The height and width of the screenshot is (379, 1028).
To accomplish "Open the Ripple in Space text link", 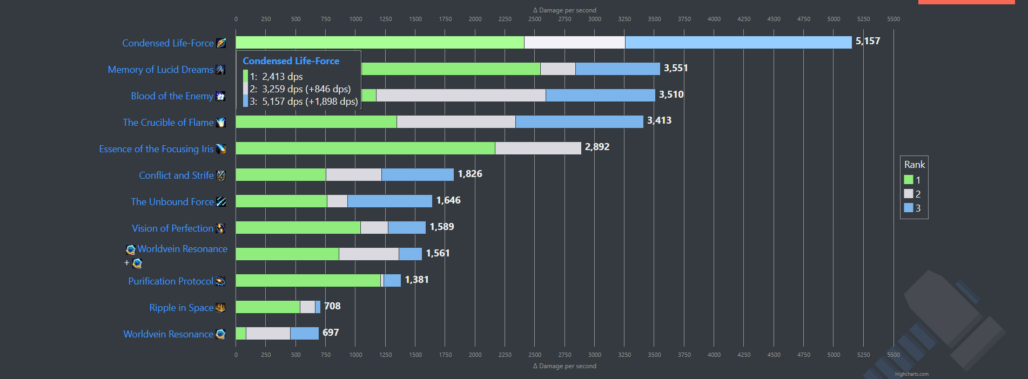I will (x=181, y=308).
